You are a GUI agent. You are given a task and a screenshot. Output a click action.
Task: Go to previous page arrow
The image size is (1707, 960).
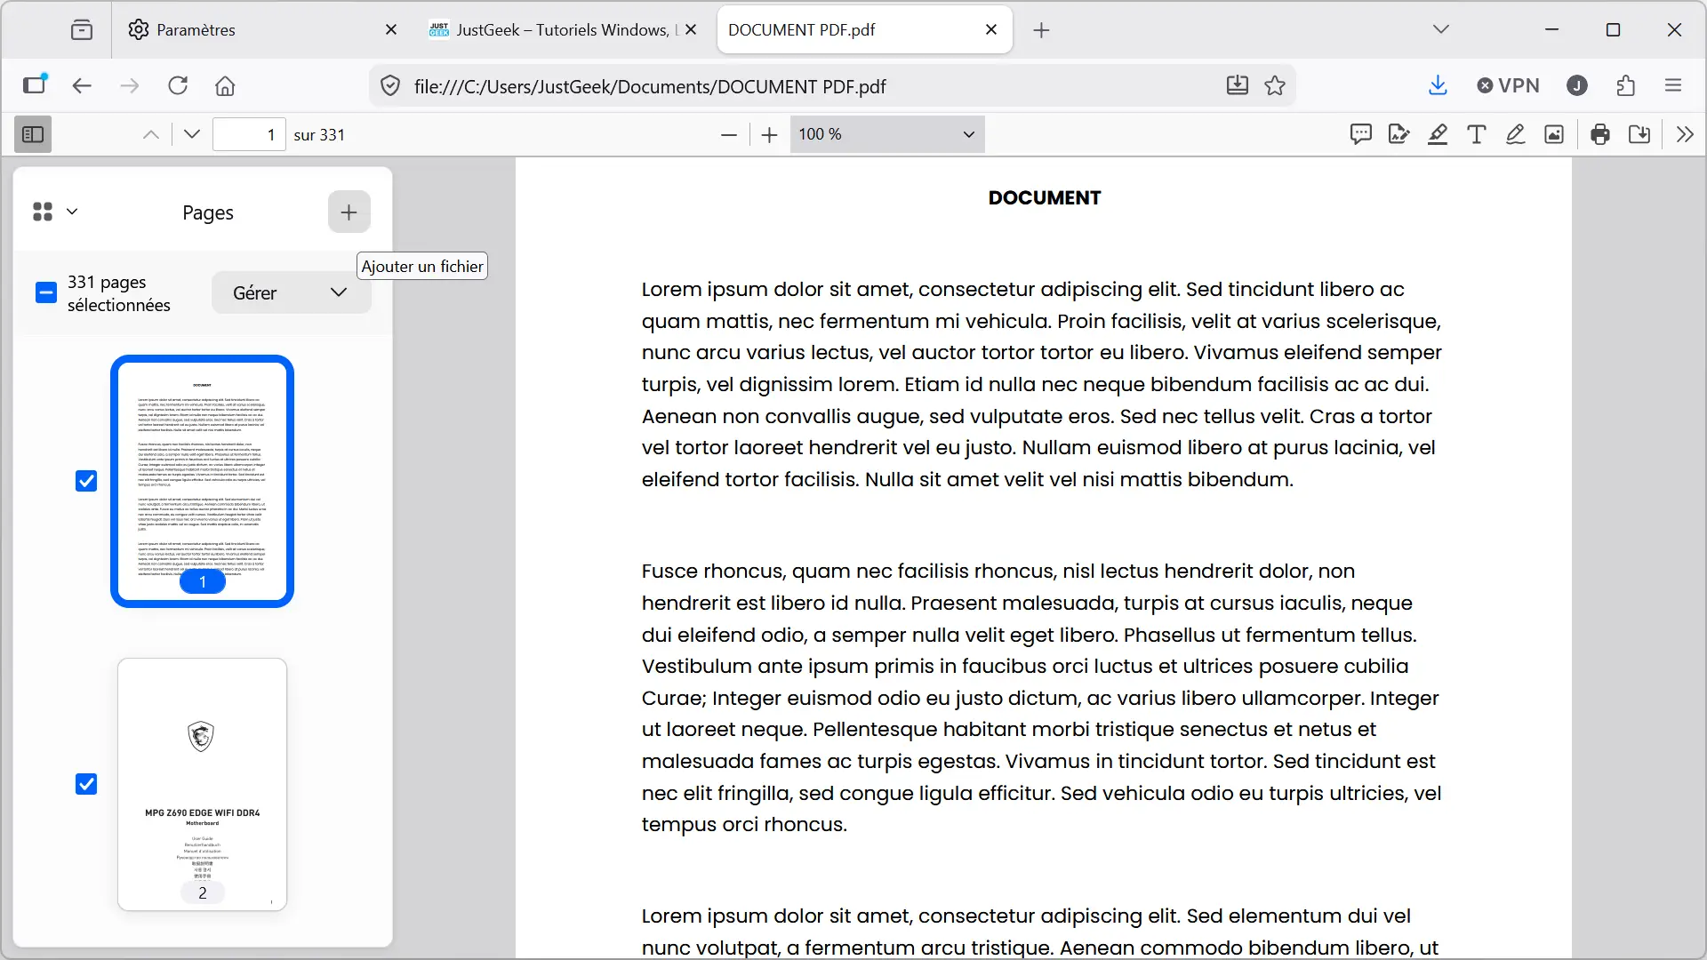[151, 134]
